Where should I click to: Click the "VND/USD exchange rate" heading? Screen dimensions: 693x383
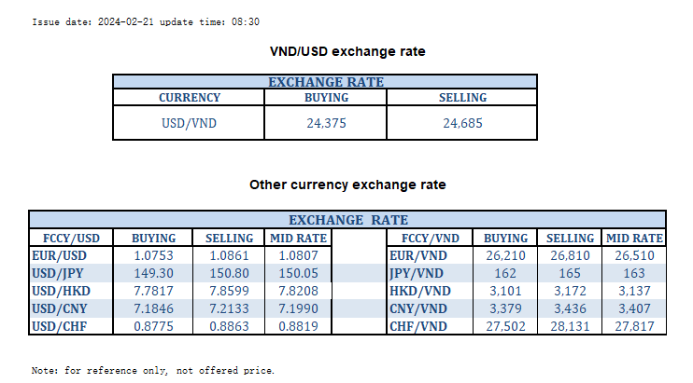[347, 51]
